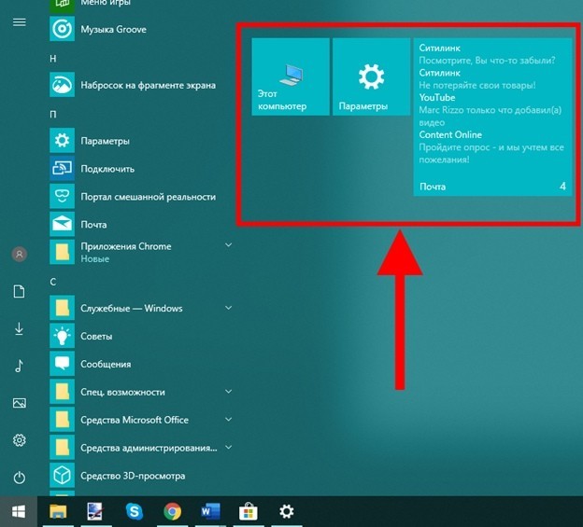Expand Средства администрирования folder chevron
The image size is (583, 527).
pyautogui.click(x=229, y=447)
